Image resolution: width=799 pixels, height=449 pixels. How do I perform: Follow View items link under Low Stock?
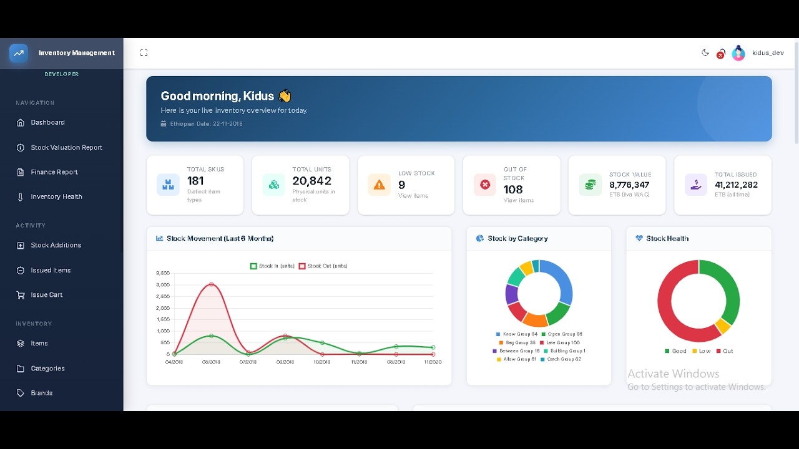click(413, 196)
